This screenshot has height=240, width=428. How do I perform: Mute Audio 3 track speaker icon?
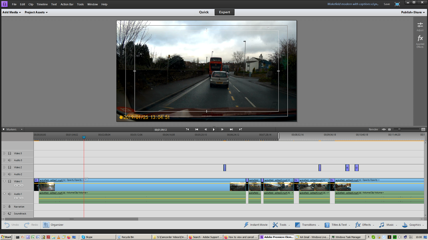(10, 160)
